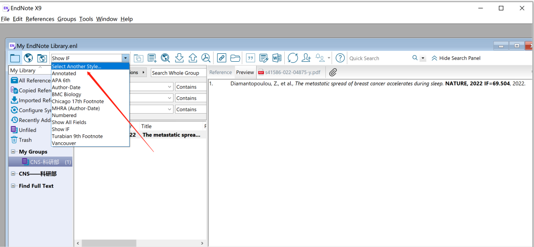This screenshot has width=534, height=247.
Task: Choose the APA 6th style
Action: click(x=90, y=81)
